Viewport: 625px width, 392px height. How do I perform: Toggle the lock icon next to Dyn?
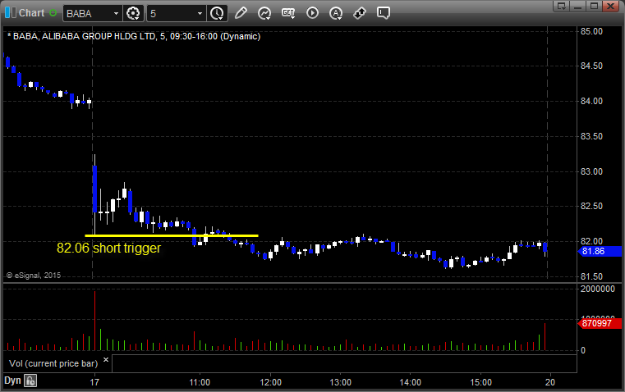(30, 381)
